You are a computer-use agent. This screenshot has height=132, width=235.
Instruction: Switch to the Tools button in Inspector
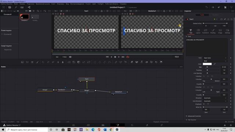202,15
